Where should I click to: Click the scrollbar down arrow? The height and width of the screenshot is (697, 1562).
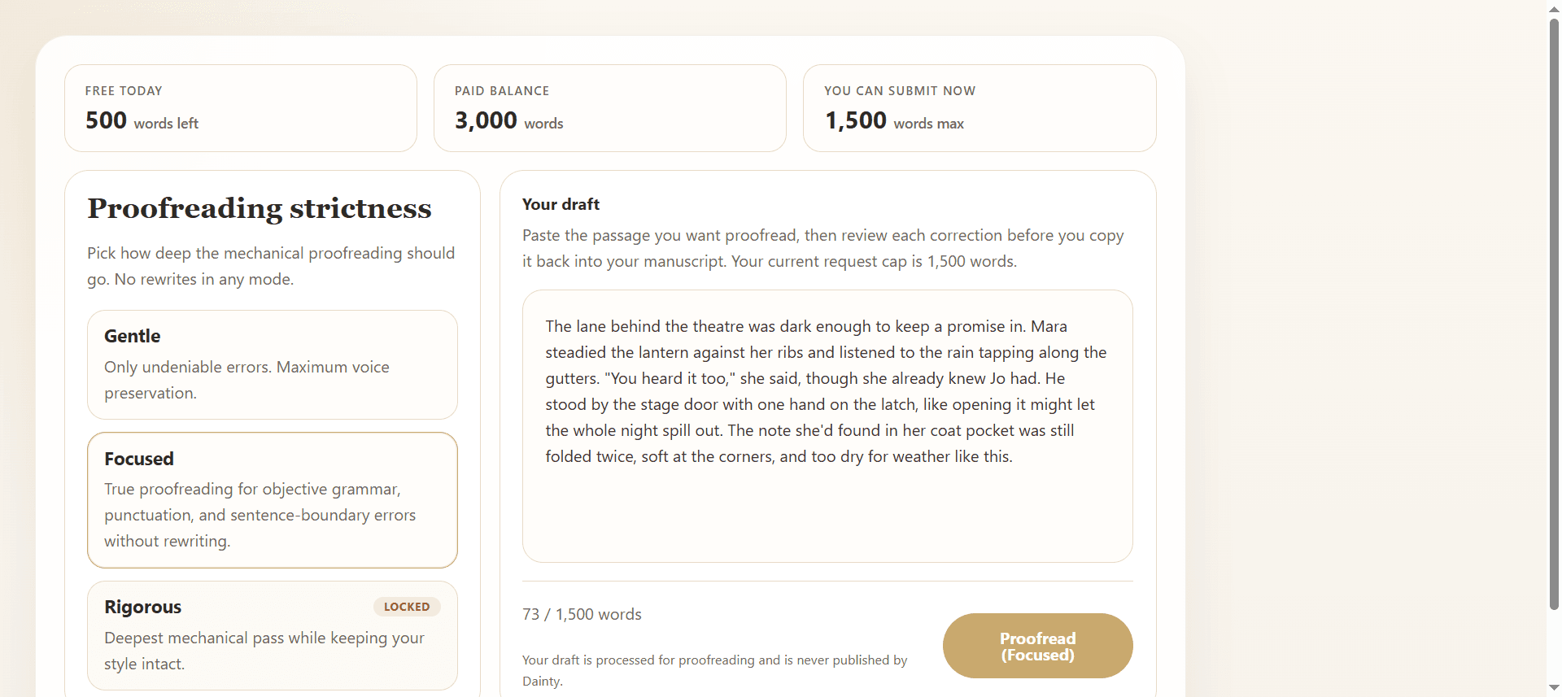(x=1554, y=689)
